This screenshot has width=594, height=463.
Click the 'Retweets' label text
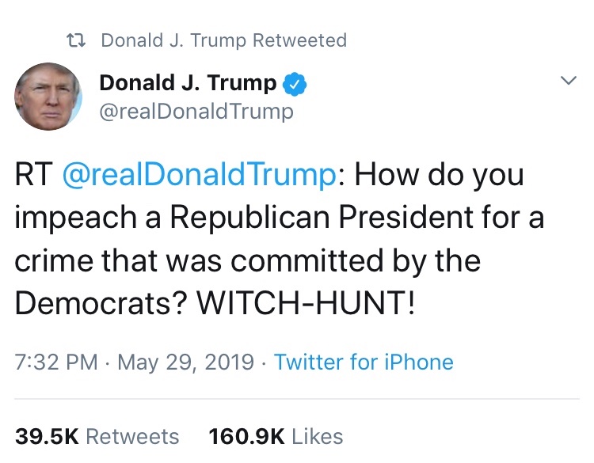point(131,436)
